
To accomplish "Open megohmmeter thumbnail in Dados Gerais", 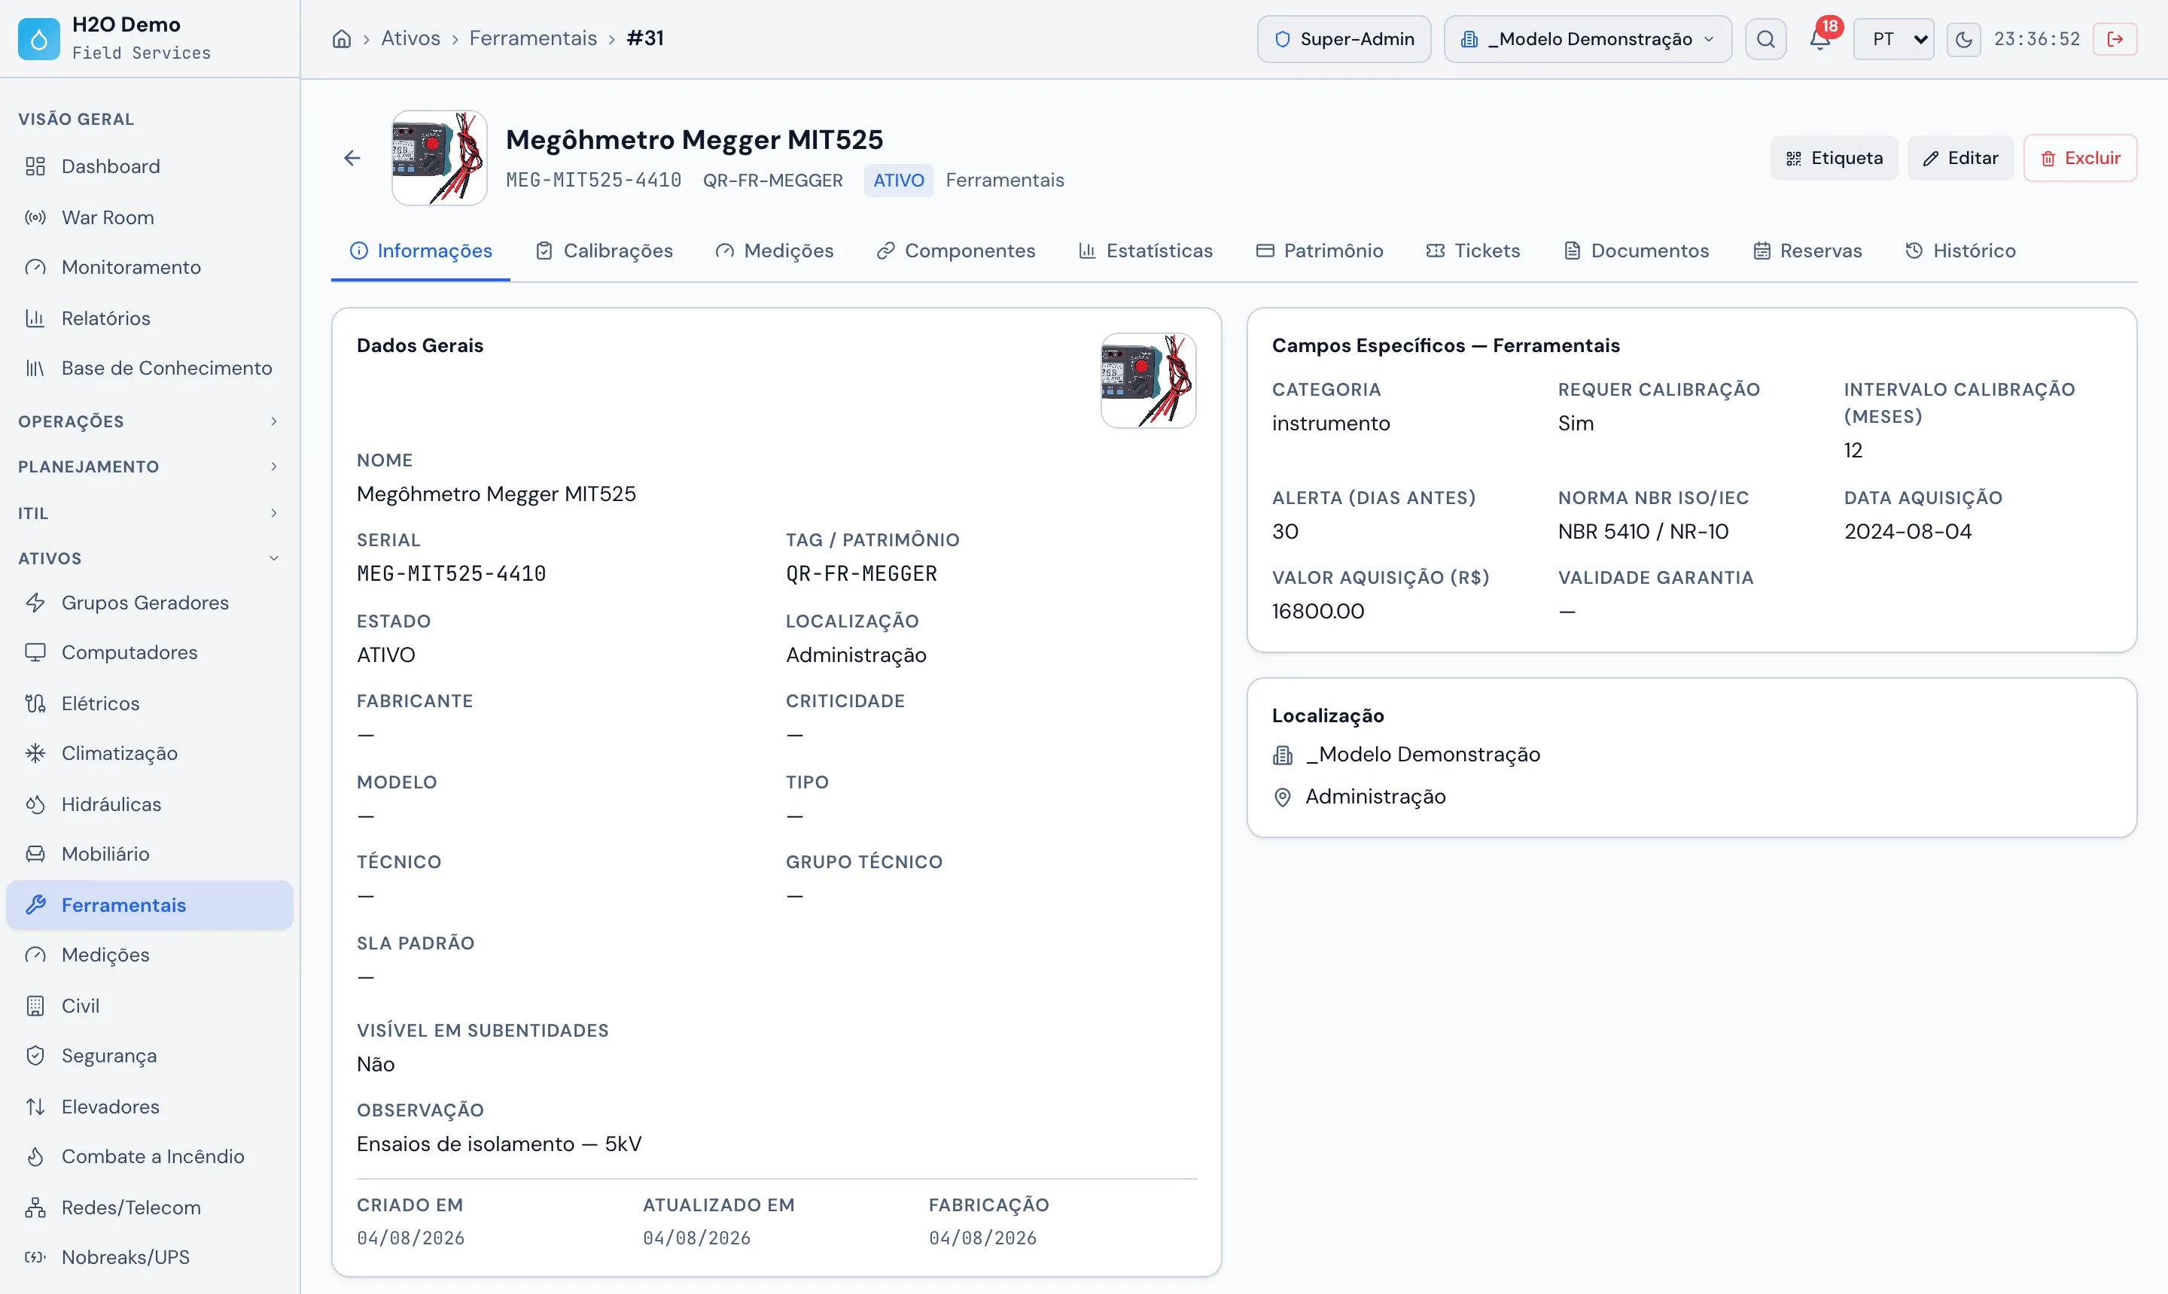I will (1148, 380).
